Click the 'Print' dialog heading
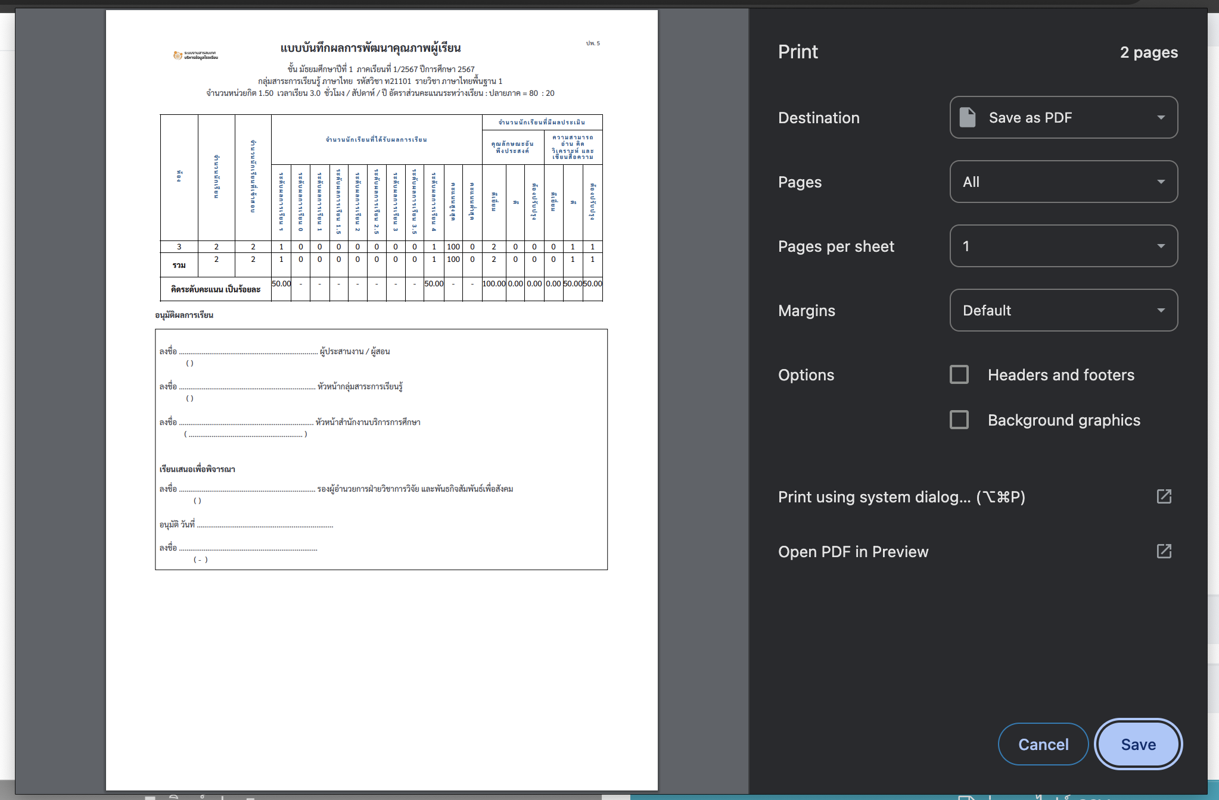Screen dimensions: 1219x800 tap(798, 52)
